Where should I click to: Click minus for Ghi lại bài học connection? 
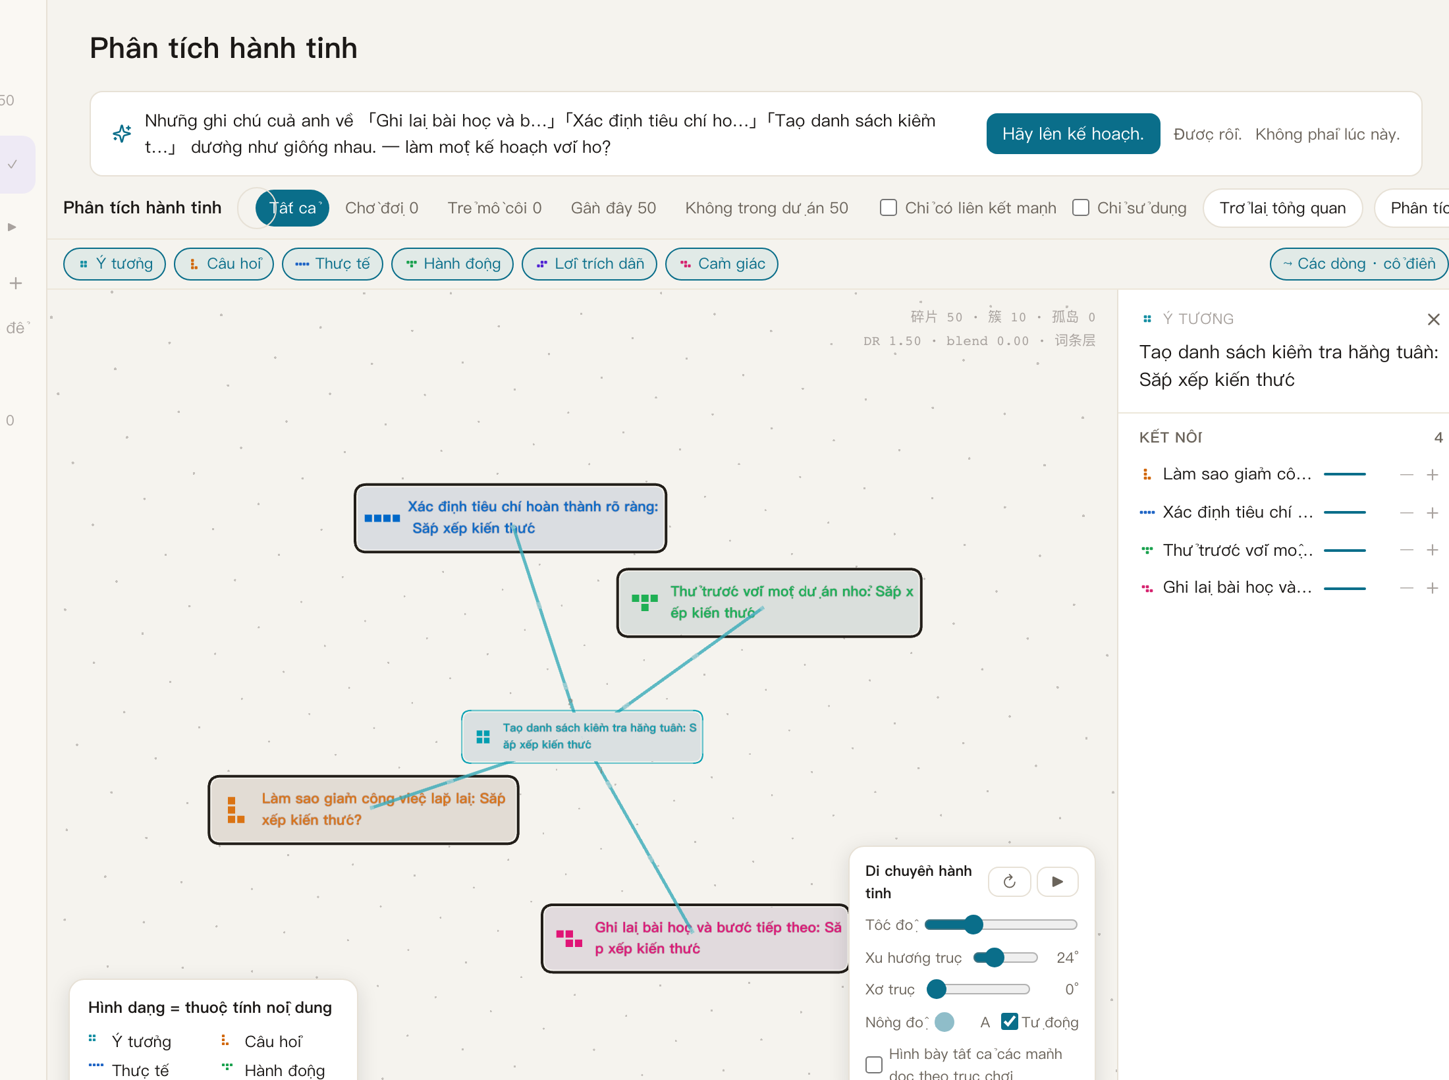(x=1407, y=588)
